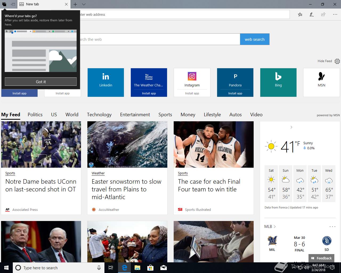Expand the MLB section arrow
The width and height of the screenshot is (341, 273).
[275, 227]
